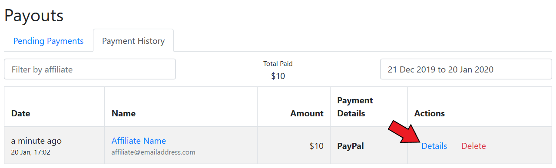Click the Amount column header
The image size is (556, 168).
click(x=307, y=113)
